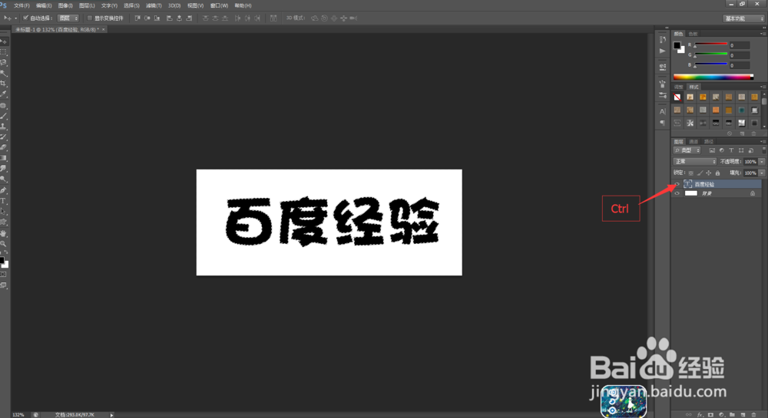Image resolution: width=768 pixels, height=418 pixels.
Task: Open the Brush Presets panel icon
Action: click(x=663, y=95)
